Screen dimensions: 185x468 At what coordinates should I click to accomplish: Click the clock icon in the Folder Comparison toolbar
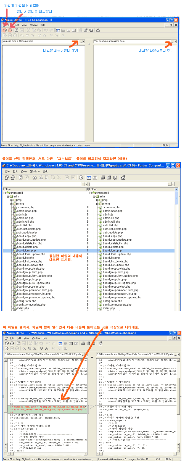[81, 177]
